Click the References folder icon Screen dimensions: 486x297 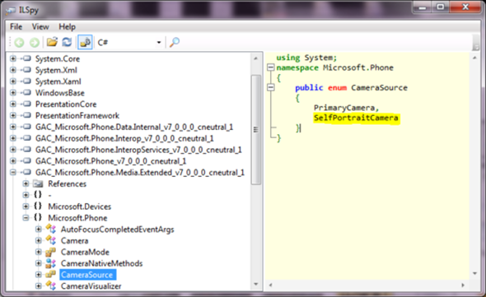click(x=38, y=183)
